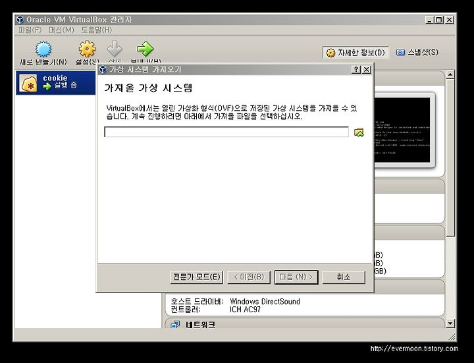The width and height of the screenshot is (474, 363).
Task: Click the file path input field
Action: pos(226,132)
